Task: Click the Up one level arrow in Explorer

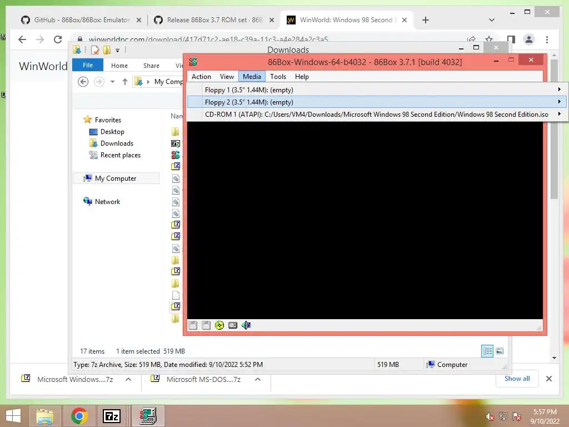Action: (x=125, y=82)
